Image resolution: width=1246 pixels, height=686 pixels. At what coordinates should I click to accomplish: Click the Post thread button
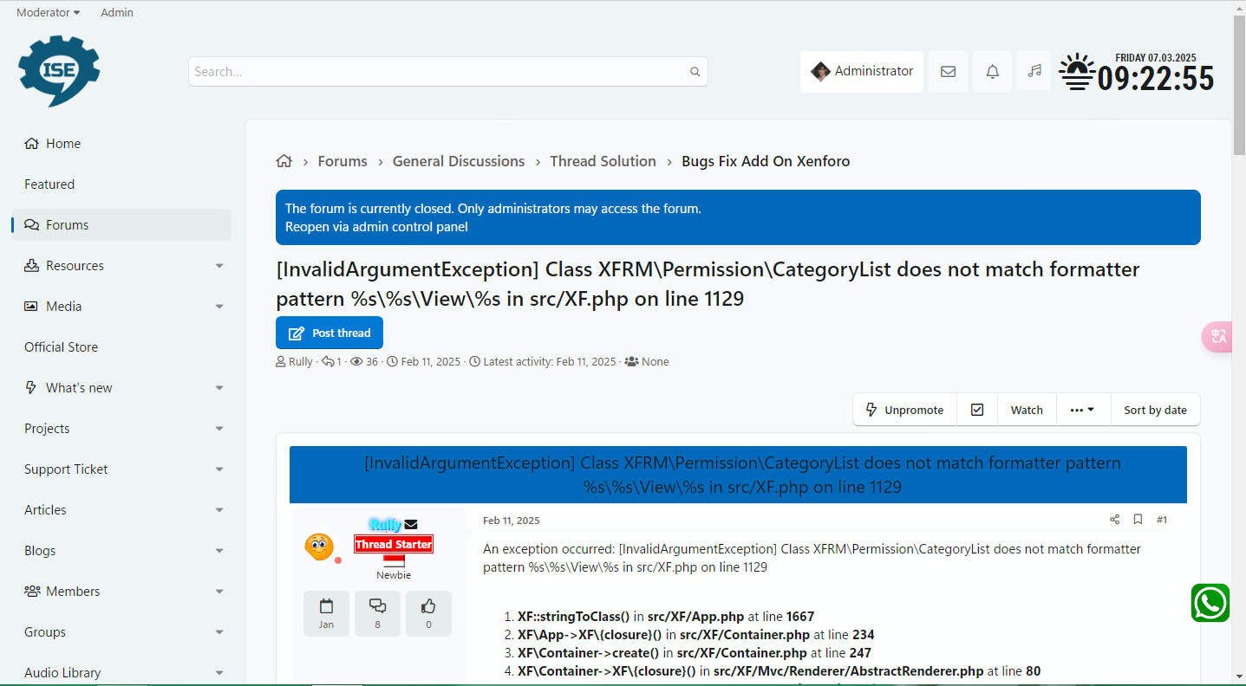tap(329, 333)
